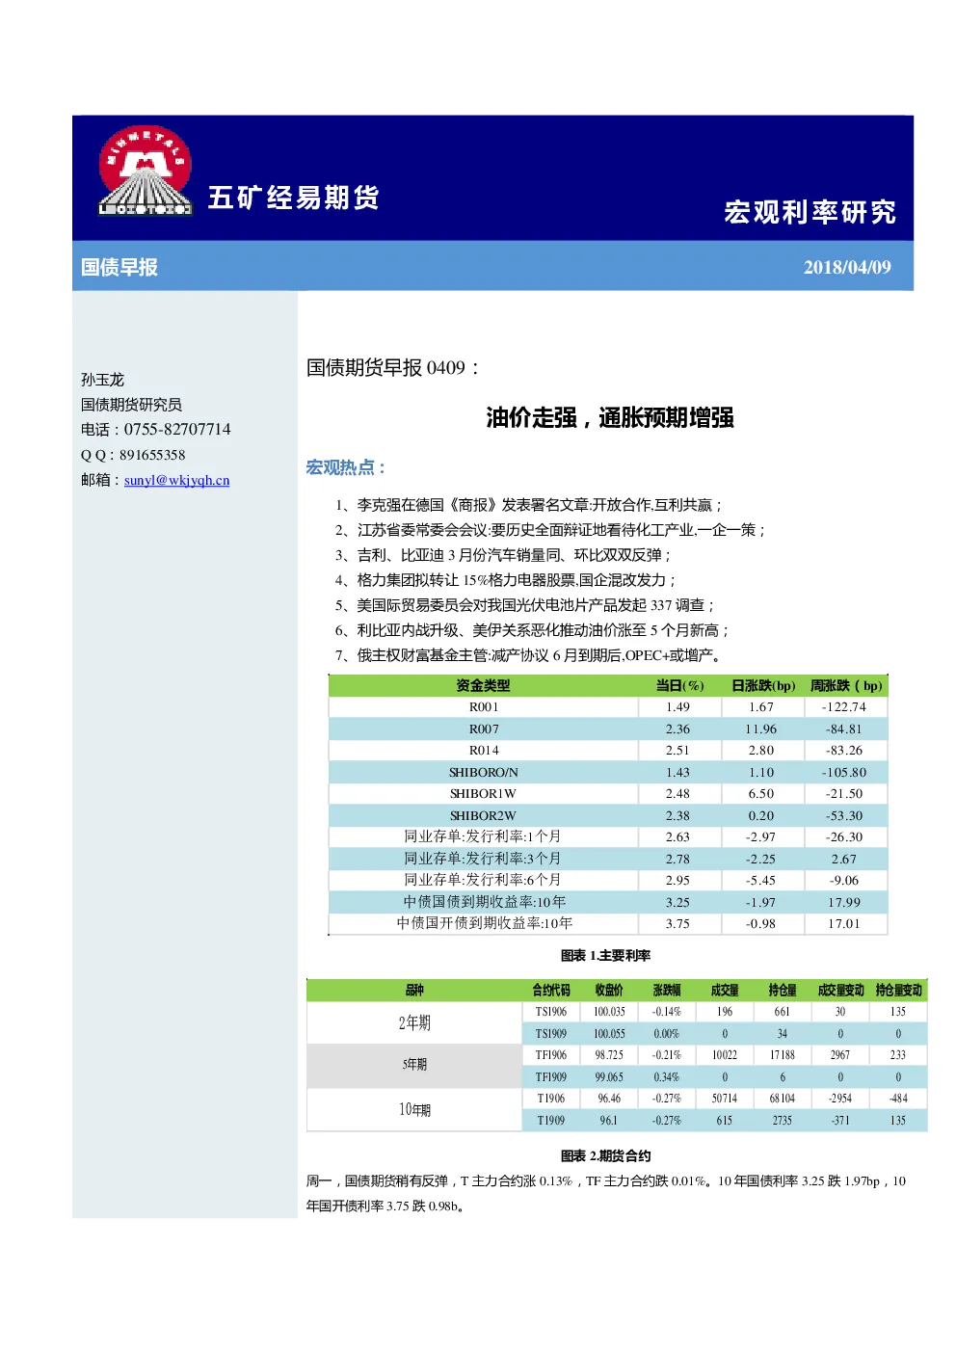This screenshot has height=1352, width=956.
Task: Click the phone number 0755-82707714
Action: point(177,429)
